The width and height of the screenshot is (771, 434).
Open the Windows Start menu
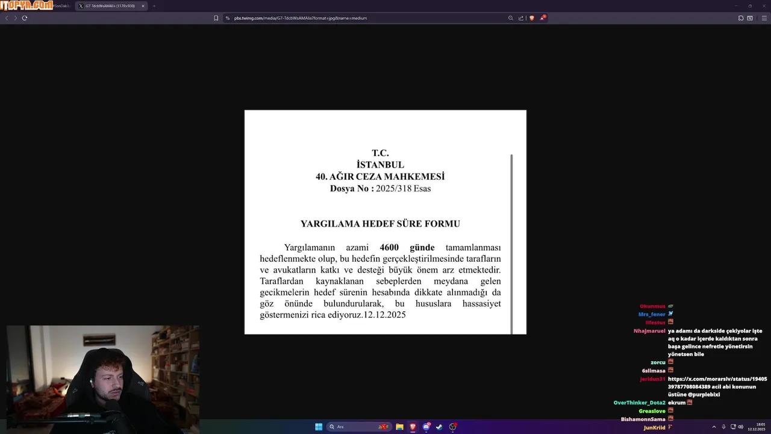[319, 427]
